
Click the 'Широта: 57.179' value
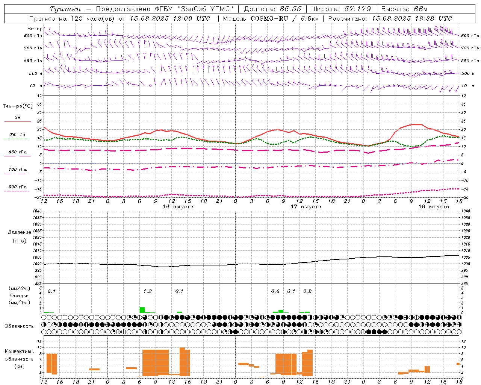341,9
